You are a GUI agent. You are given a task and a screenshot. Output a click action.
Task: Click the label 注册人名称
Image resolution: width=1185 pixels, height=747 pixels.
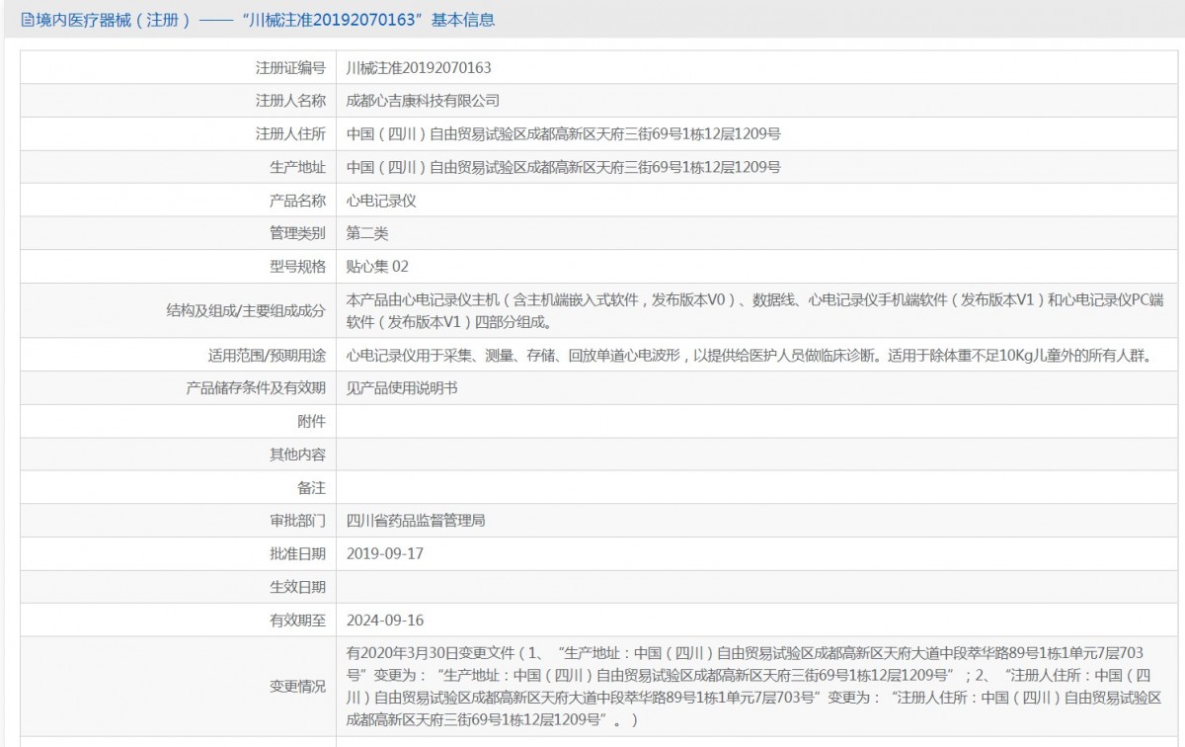pos(290,101)
